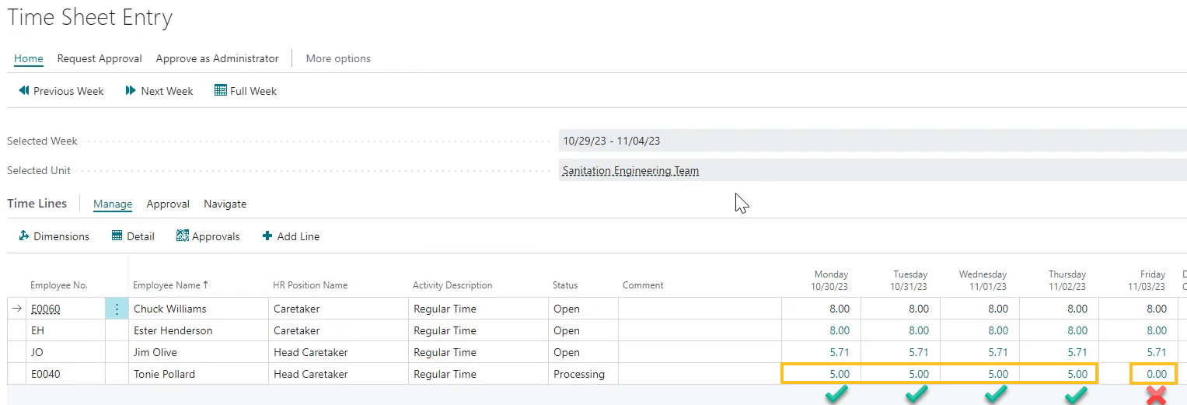This screenshot has height=405, width=1187.
Task: Click the Previous Week arrow icon
Action: 23,91
